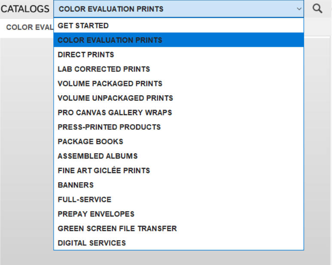Open Volume Packaged Prints catalog

coord(110,84)
